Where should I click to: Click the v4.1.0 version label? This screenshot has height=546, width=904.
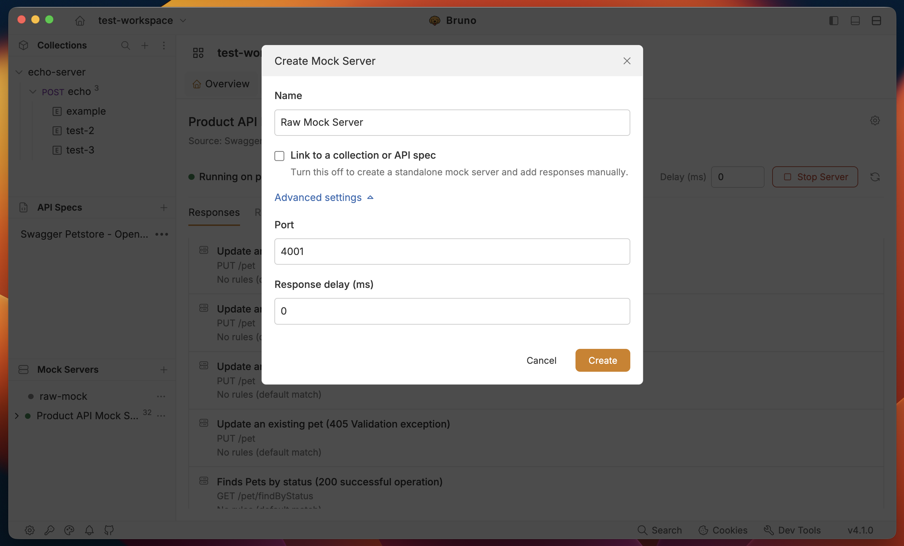pos(860,530)
